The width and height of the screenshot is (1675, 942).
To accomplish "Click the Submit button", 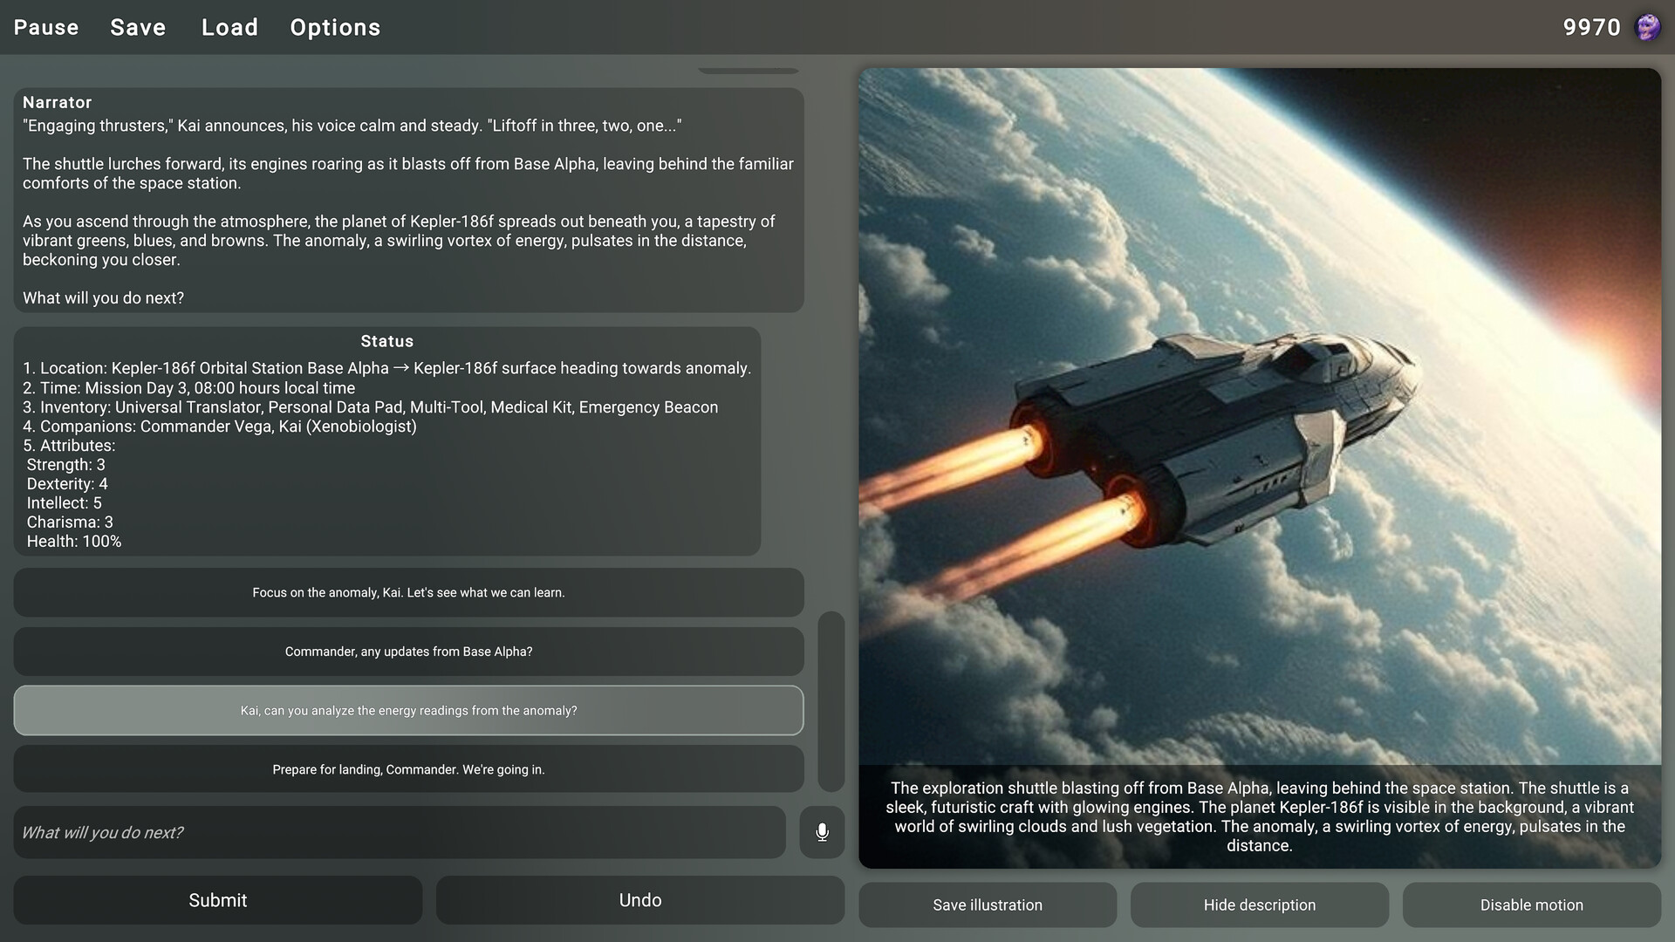I will (x=217, y=900).
